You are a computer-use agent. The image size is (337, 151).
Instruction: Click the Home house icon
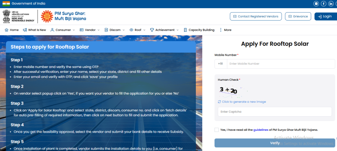(6, 30)
